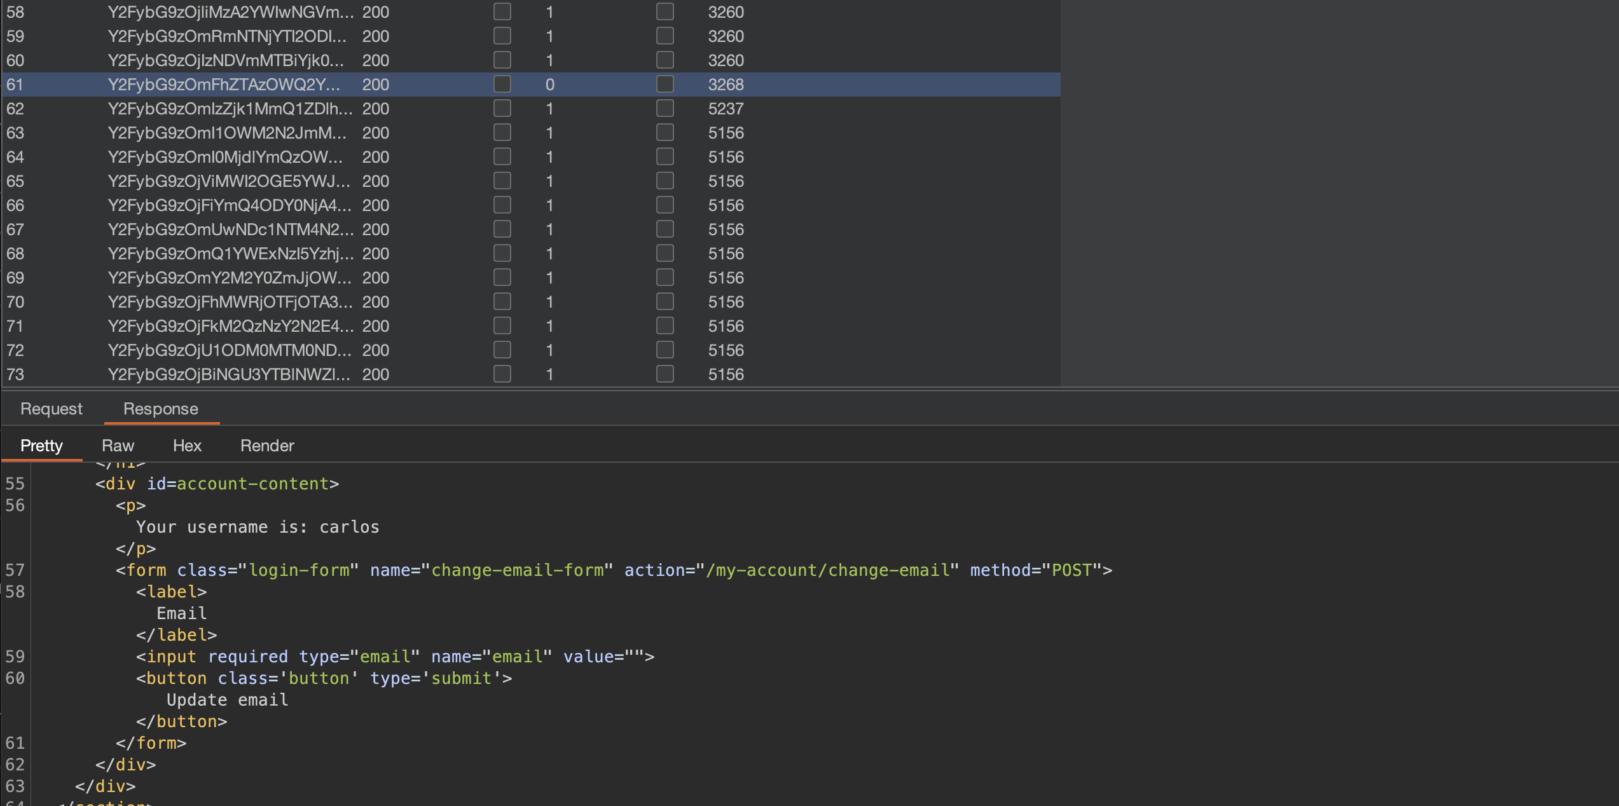1619x806 pixels.
Task: Switch to Hex view
Action: click(187, 446)
